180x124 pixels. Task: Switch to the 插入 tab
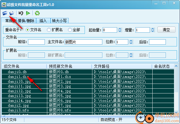point(43,21)
